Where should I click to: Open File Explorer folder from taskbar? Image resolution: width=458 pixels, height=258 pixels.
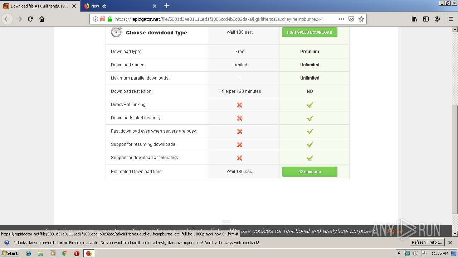(40, 253)
